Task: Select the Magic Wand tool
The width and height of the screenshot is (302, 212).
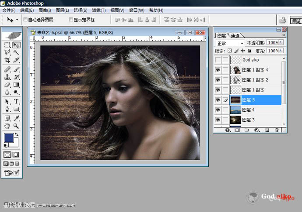Action: point(16,52)
